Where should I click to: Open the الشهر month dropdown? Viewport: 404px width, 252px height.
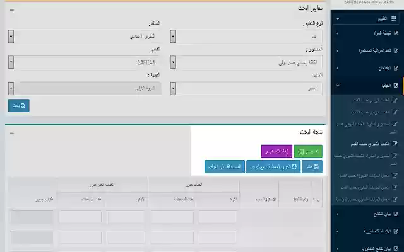(246, 88)
